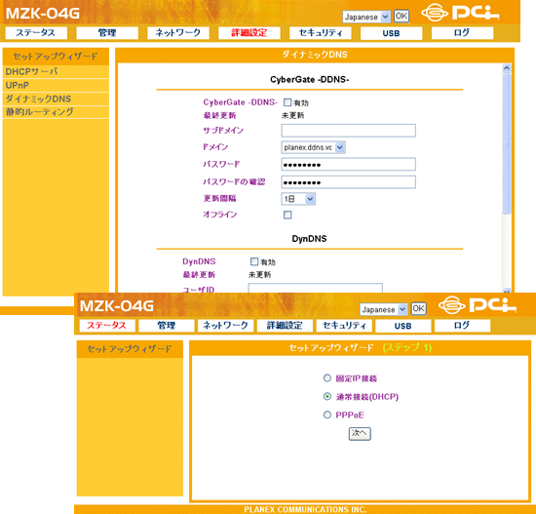Open the USB tab in the top window
This screenshot has height=514, width=536.
click(x=392, y=33)
